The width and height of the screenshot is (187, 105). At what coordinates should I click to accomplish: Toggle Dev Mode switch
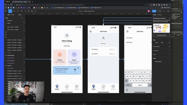coord(159,11)
